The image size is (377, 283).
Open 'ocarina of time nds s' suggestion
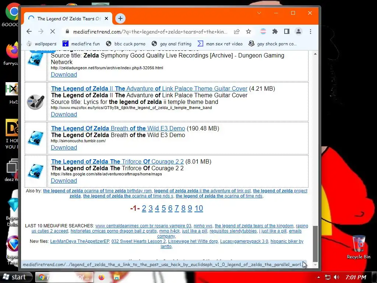[128, 196]
